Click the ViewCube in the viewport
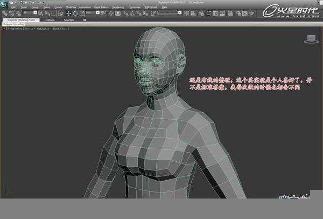 click(x=312, y=39)
